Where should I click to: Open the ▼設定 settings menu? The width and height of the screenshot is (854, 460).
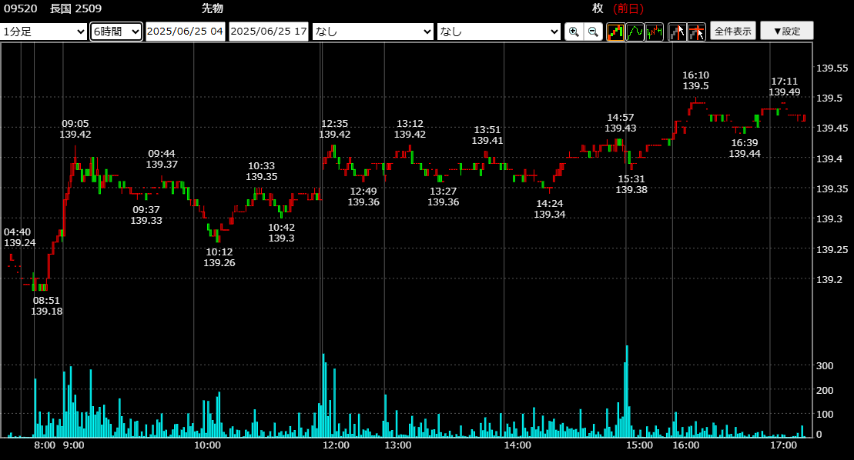tap(787, 31)
